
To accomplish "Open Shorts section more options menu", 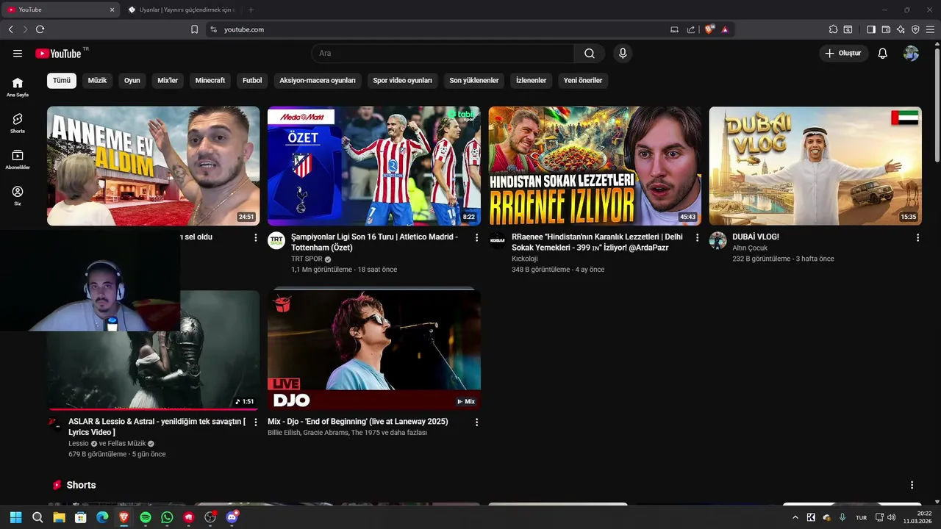I will pos(912,485).
